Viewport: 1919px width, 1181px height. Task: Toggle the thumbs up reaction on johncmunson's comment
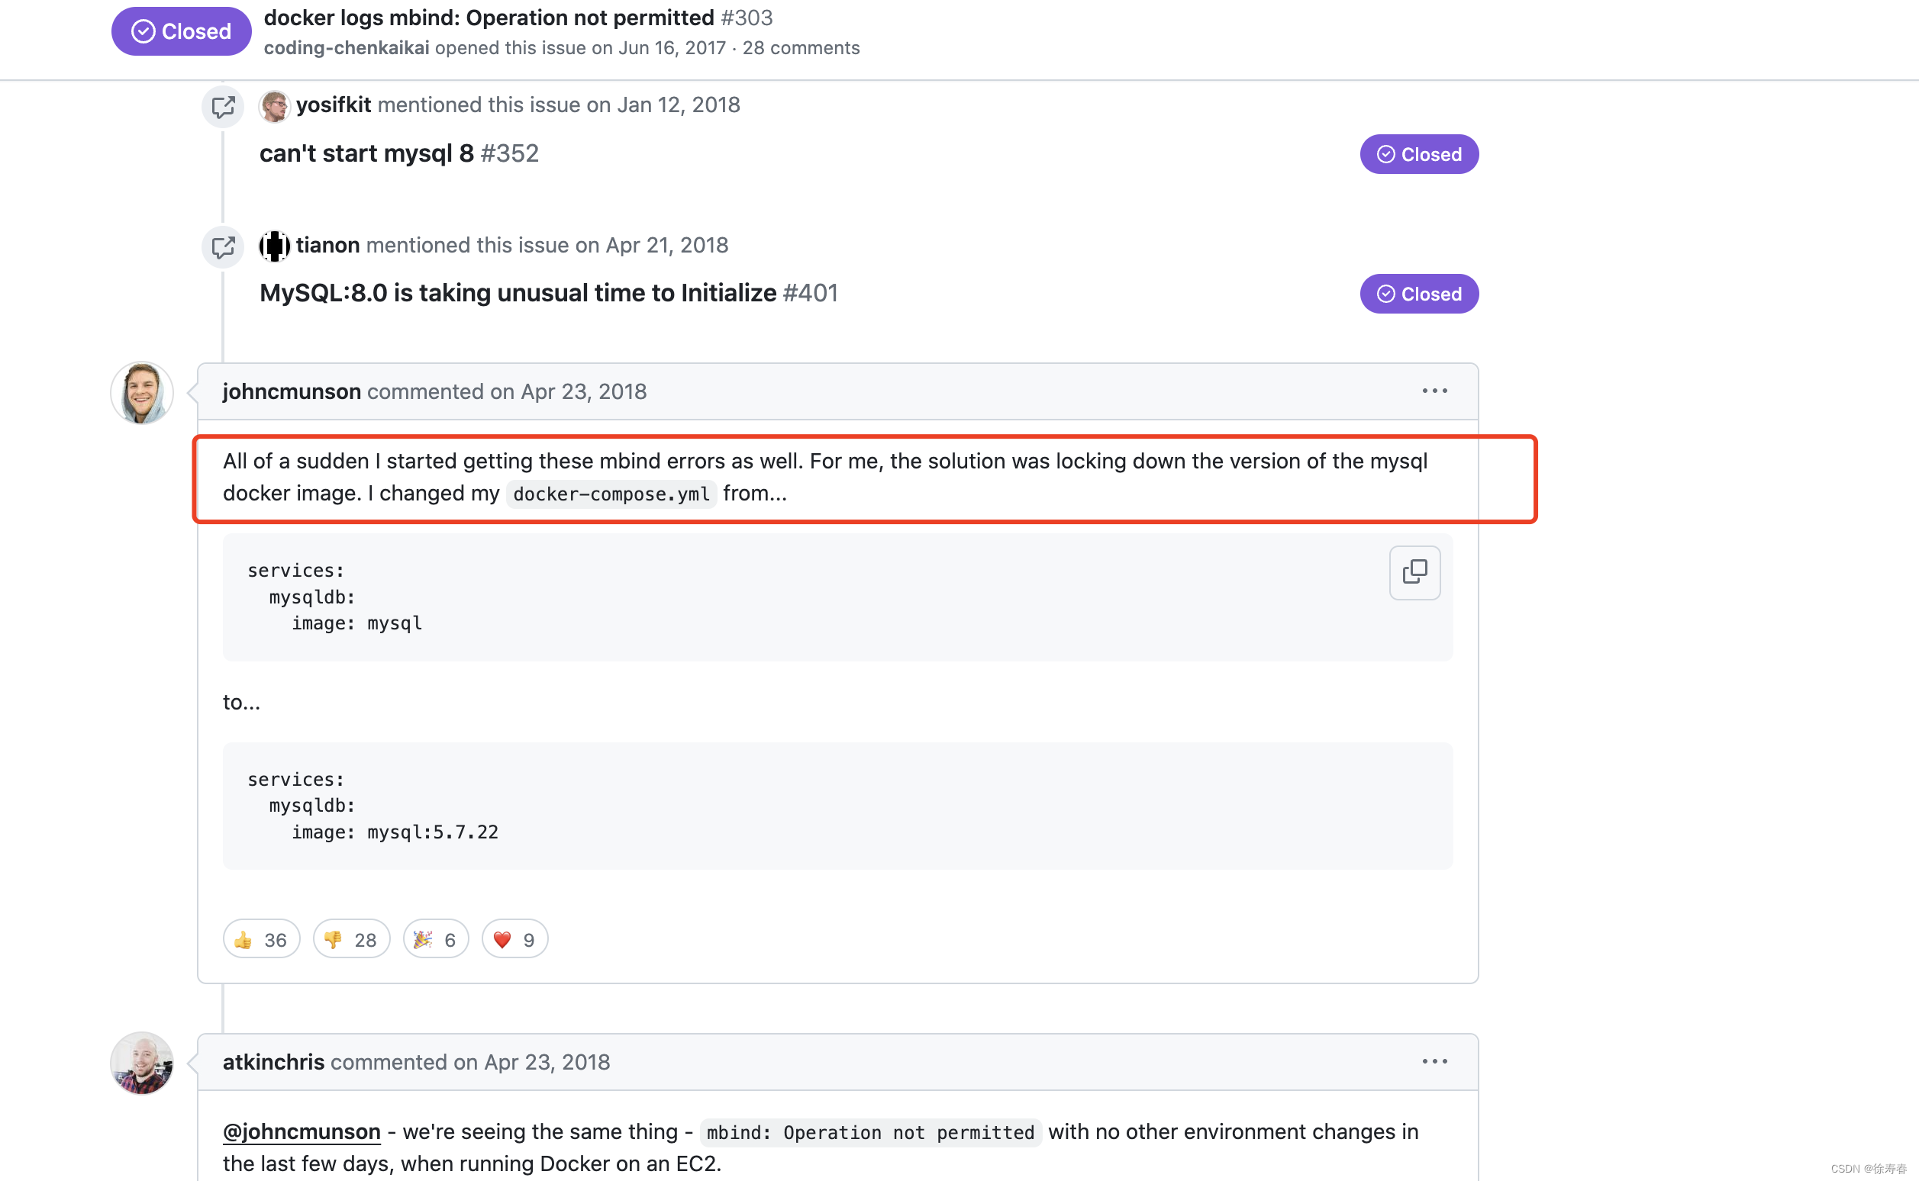tap(261, 939)
